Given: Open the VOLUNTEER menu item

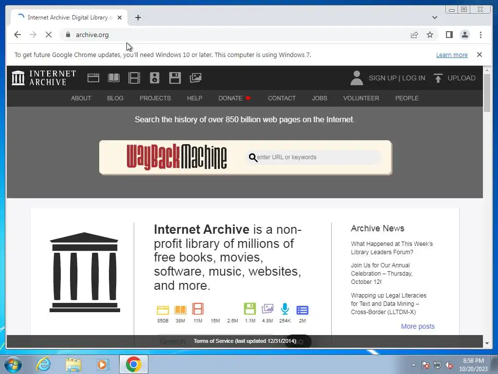Looking at the screenshot, I should 361,98.
